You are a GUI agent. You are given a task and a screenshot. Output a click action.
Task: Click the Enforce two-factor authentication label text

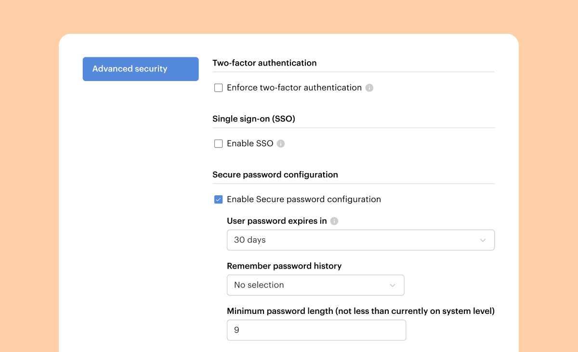tap(294, 88)
